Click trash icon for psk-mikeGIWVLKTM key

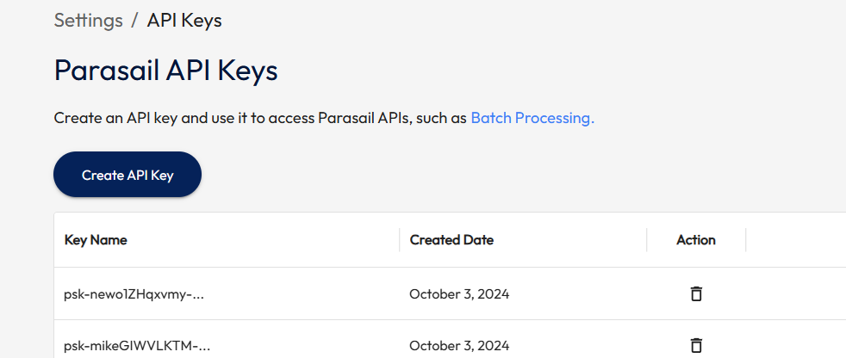(x=696, y=346)
